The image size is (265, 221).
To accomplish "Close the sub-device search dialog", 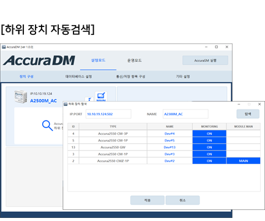I will coord(259,104).
